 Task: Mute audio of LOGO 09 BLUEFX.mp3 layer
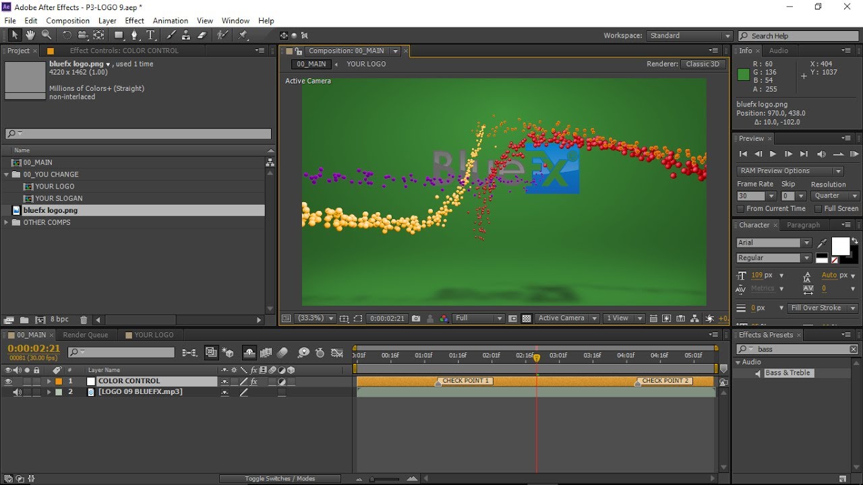(x=18, y=392)
